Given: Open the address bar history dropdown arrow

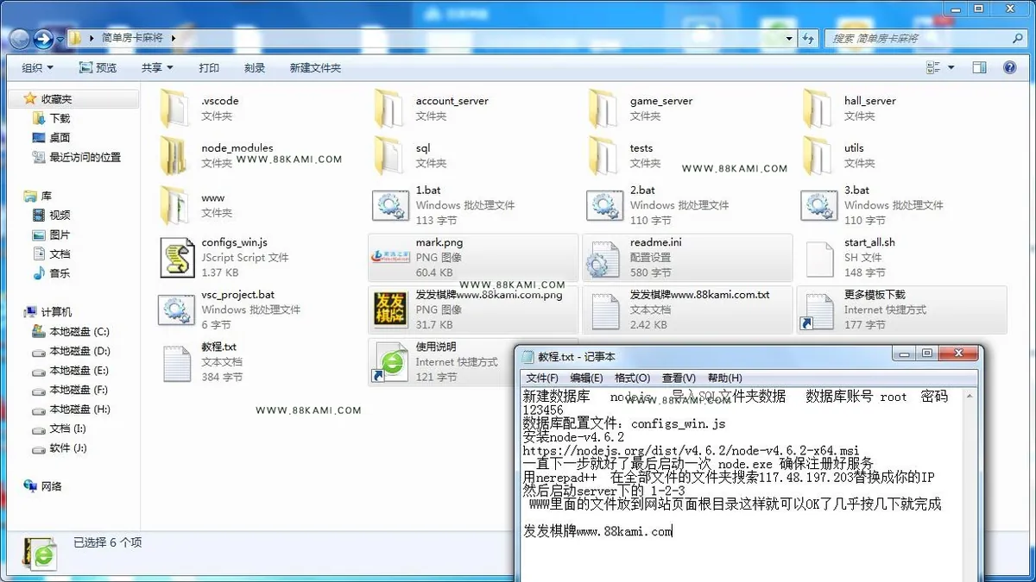Looking at the screenshot, I should 789,38.
